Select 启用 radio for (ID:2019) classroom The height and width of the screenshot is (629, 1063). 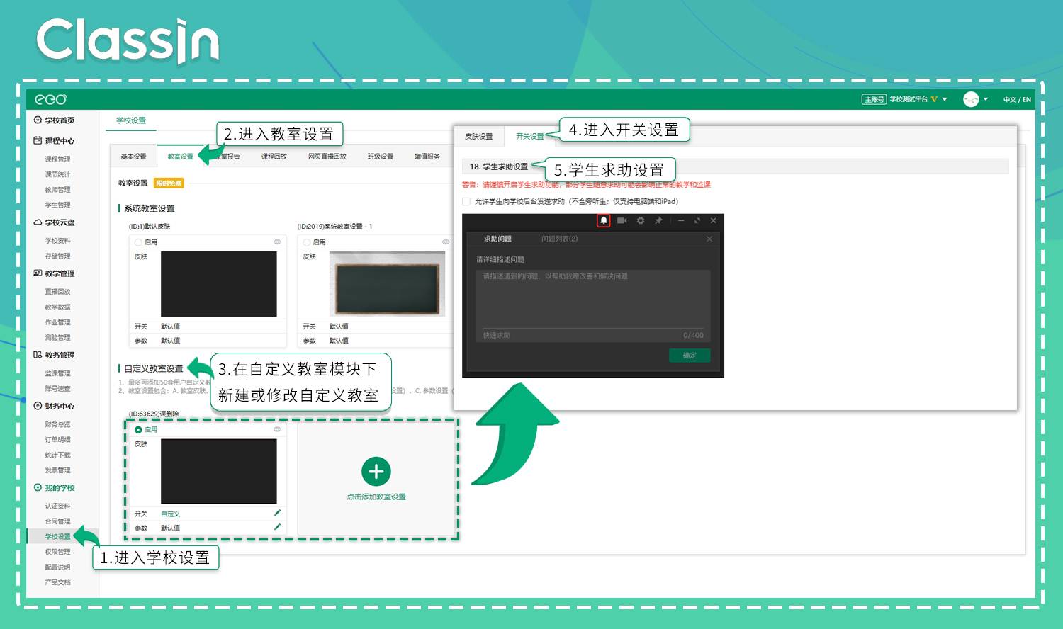(307, 242)
